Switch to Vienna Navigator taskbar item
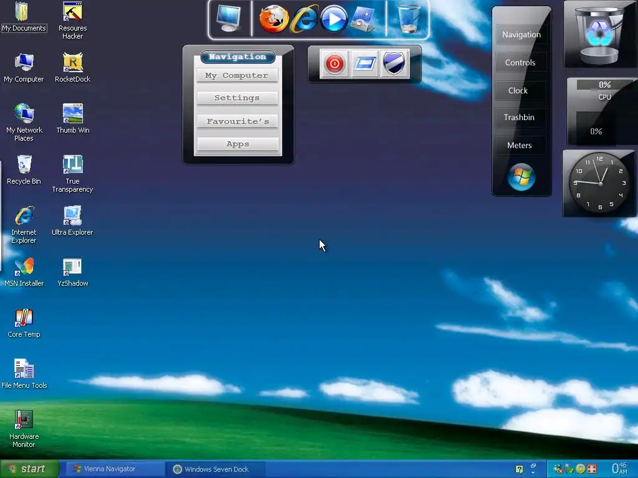Screen dimensions: 638x478 (x=115, y=469)
